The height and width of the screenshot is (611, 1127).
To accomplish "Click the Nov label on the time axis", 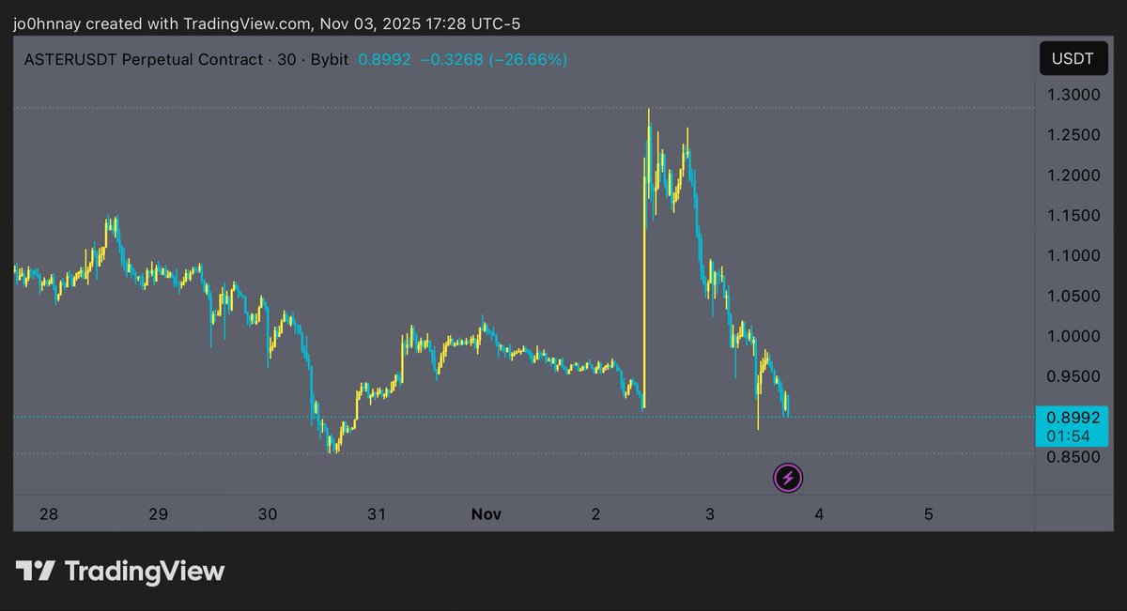I will point(486,513).
